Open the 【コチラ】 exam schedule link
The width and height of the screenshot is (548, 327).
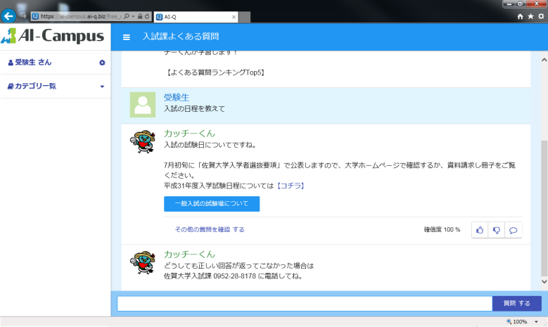pos(291,186)
